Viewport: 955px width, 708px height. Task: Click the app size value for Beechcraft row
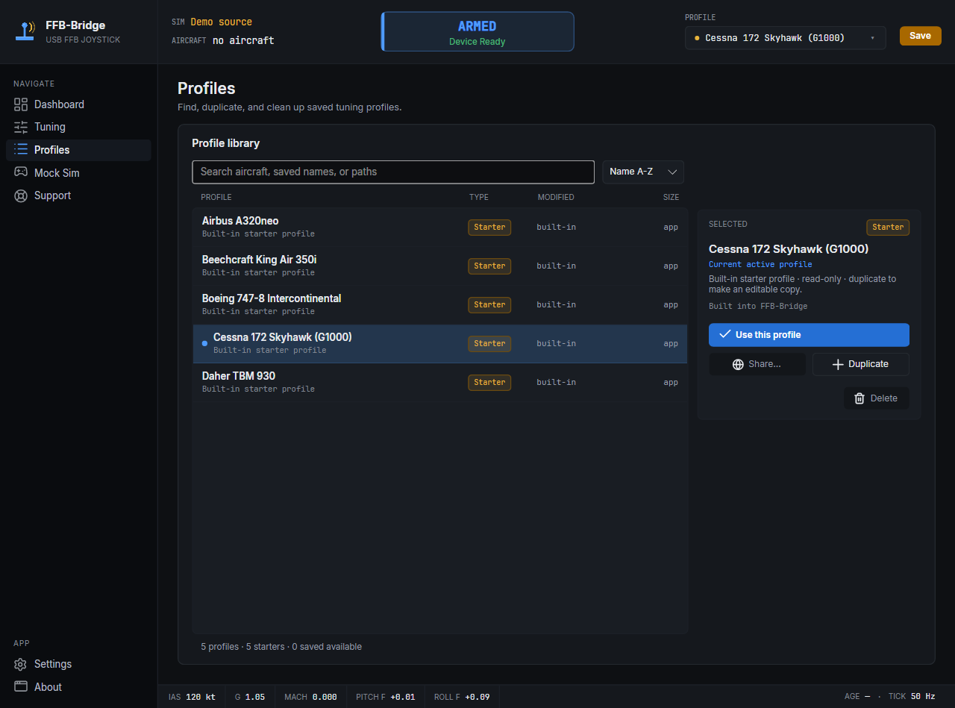click(x=671, y=266)
